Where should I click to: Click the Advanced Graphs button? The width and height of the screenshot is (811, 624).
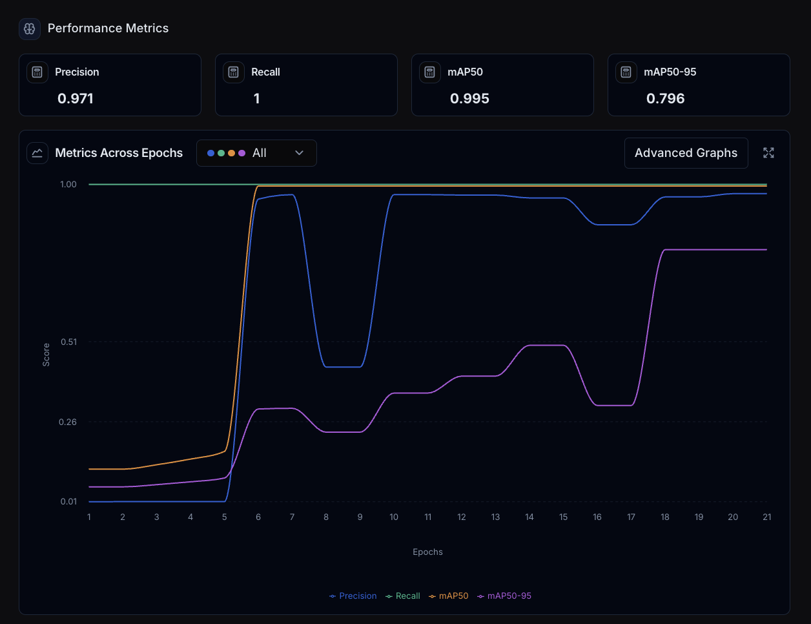coord(686,153)
